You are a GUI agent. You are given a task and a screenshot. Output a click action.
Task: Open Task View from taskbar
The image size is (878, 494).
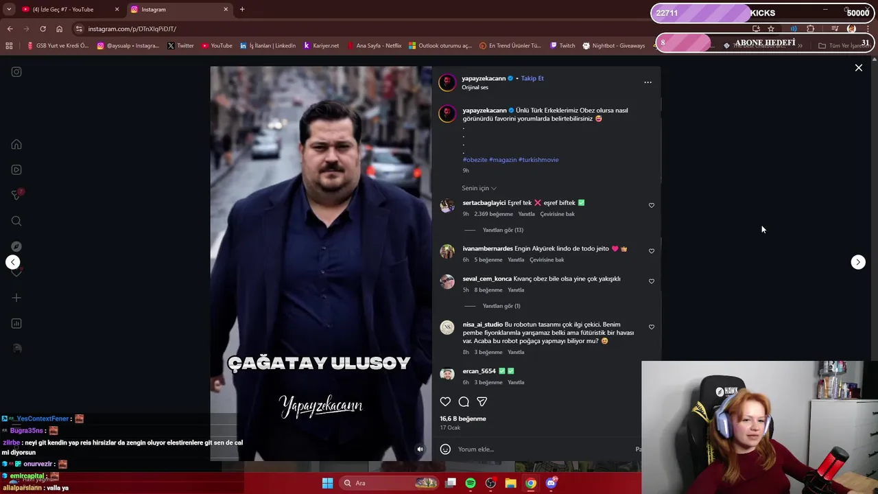(x=451, y=483)
